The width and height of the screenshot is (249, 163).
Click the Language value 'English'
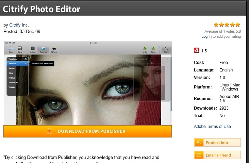[226, 70]
